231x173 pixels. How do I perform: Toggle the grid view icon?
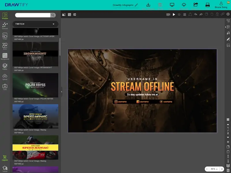[228, 119]
